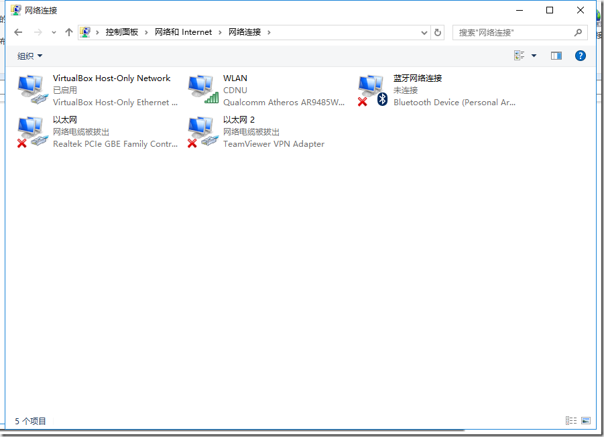The image size is (604, 437).
Task: Click the "TeamViewer VPN Adapter" text
Action: point(274,144)
